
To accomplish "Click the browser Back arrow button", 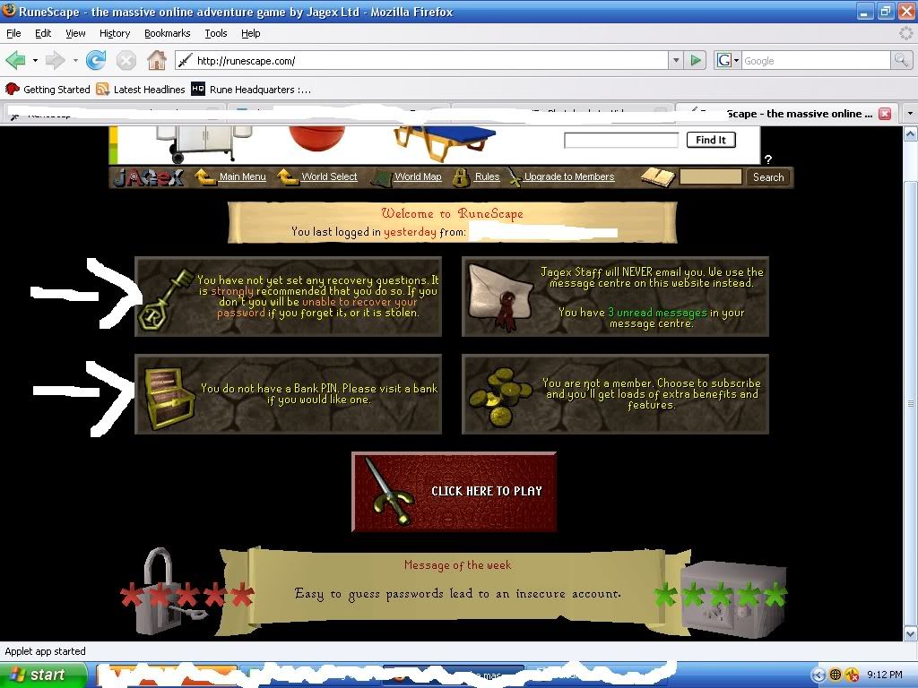I will click(x=16, y=61).
